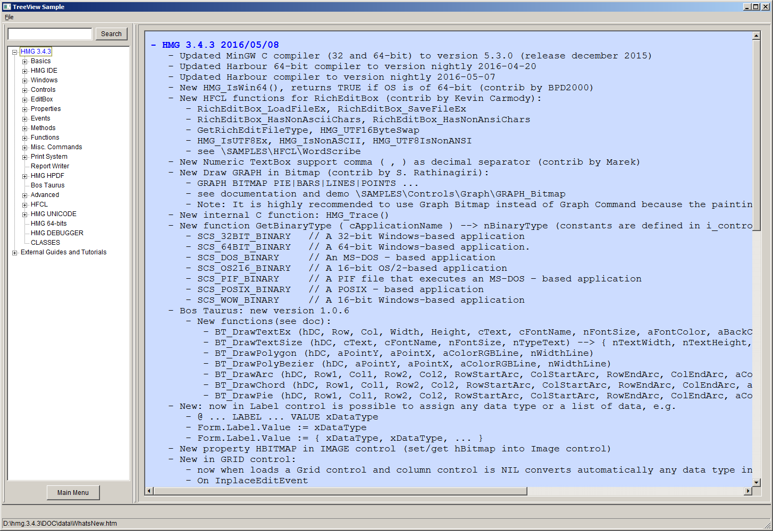Click horizontal scrollbar right arrow

(749, 491)
